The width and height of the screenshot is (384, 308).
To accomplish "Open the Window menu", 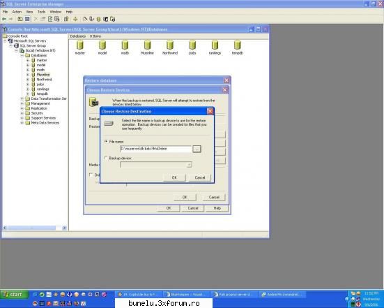I will (x=56, y=12).
